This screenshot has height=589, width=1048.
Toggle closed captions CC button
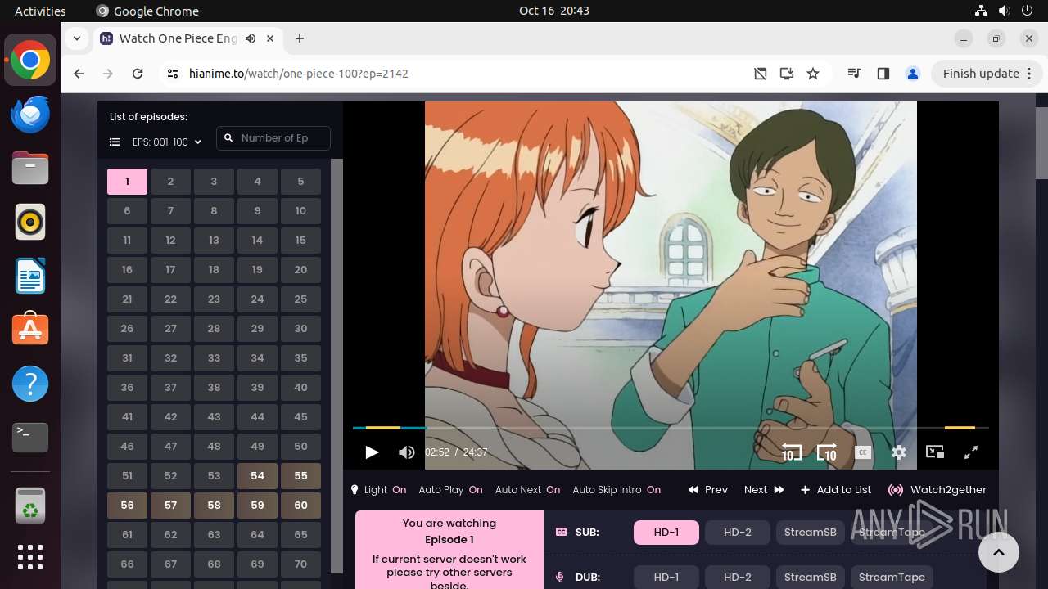pos(862,452)
